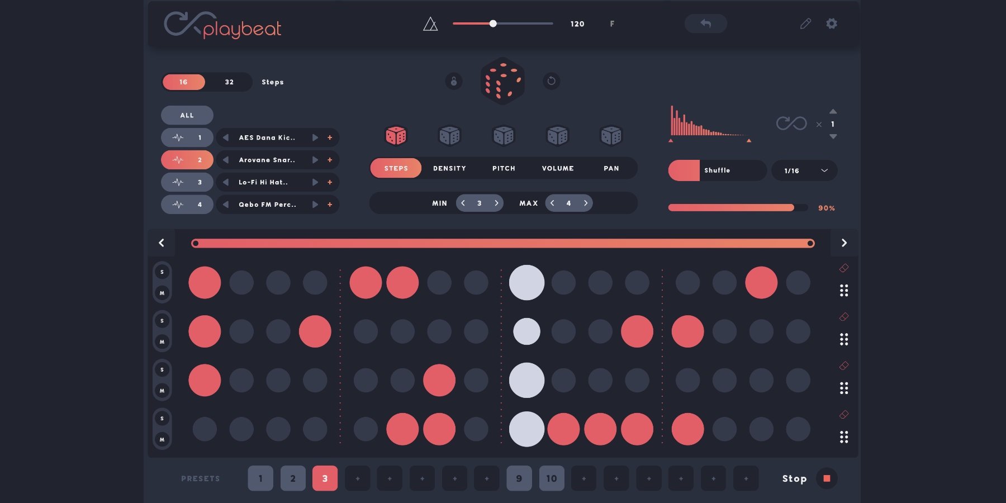This screenshot has width=1006, height=503.
Task: Select next sample for AES Dana Kick
Action: coord(315,137)
